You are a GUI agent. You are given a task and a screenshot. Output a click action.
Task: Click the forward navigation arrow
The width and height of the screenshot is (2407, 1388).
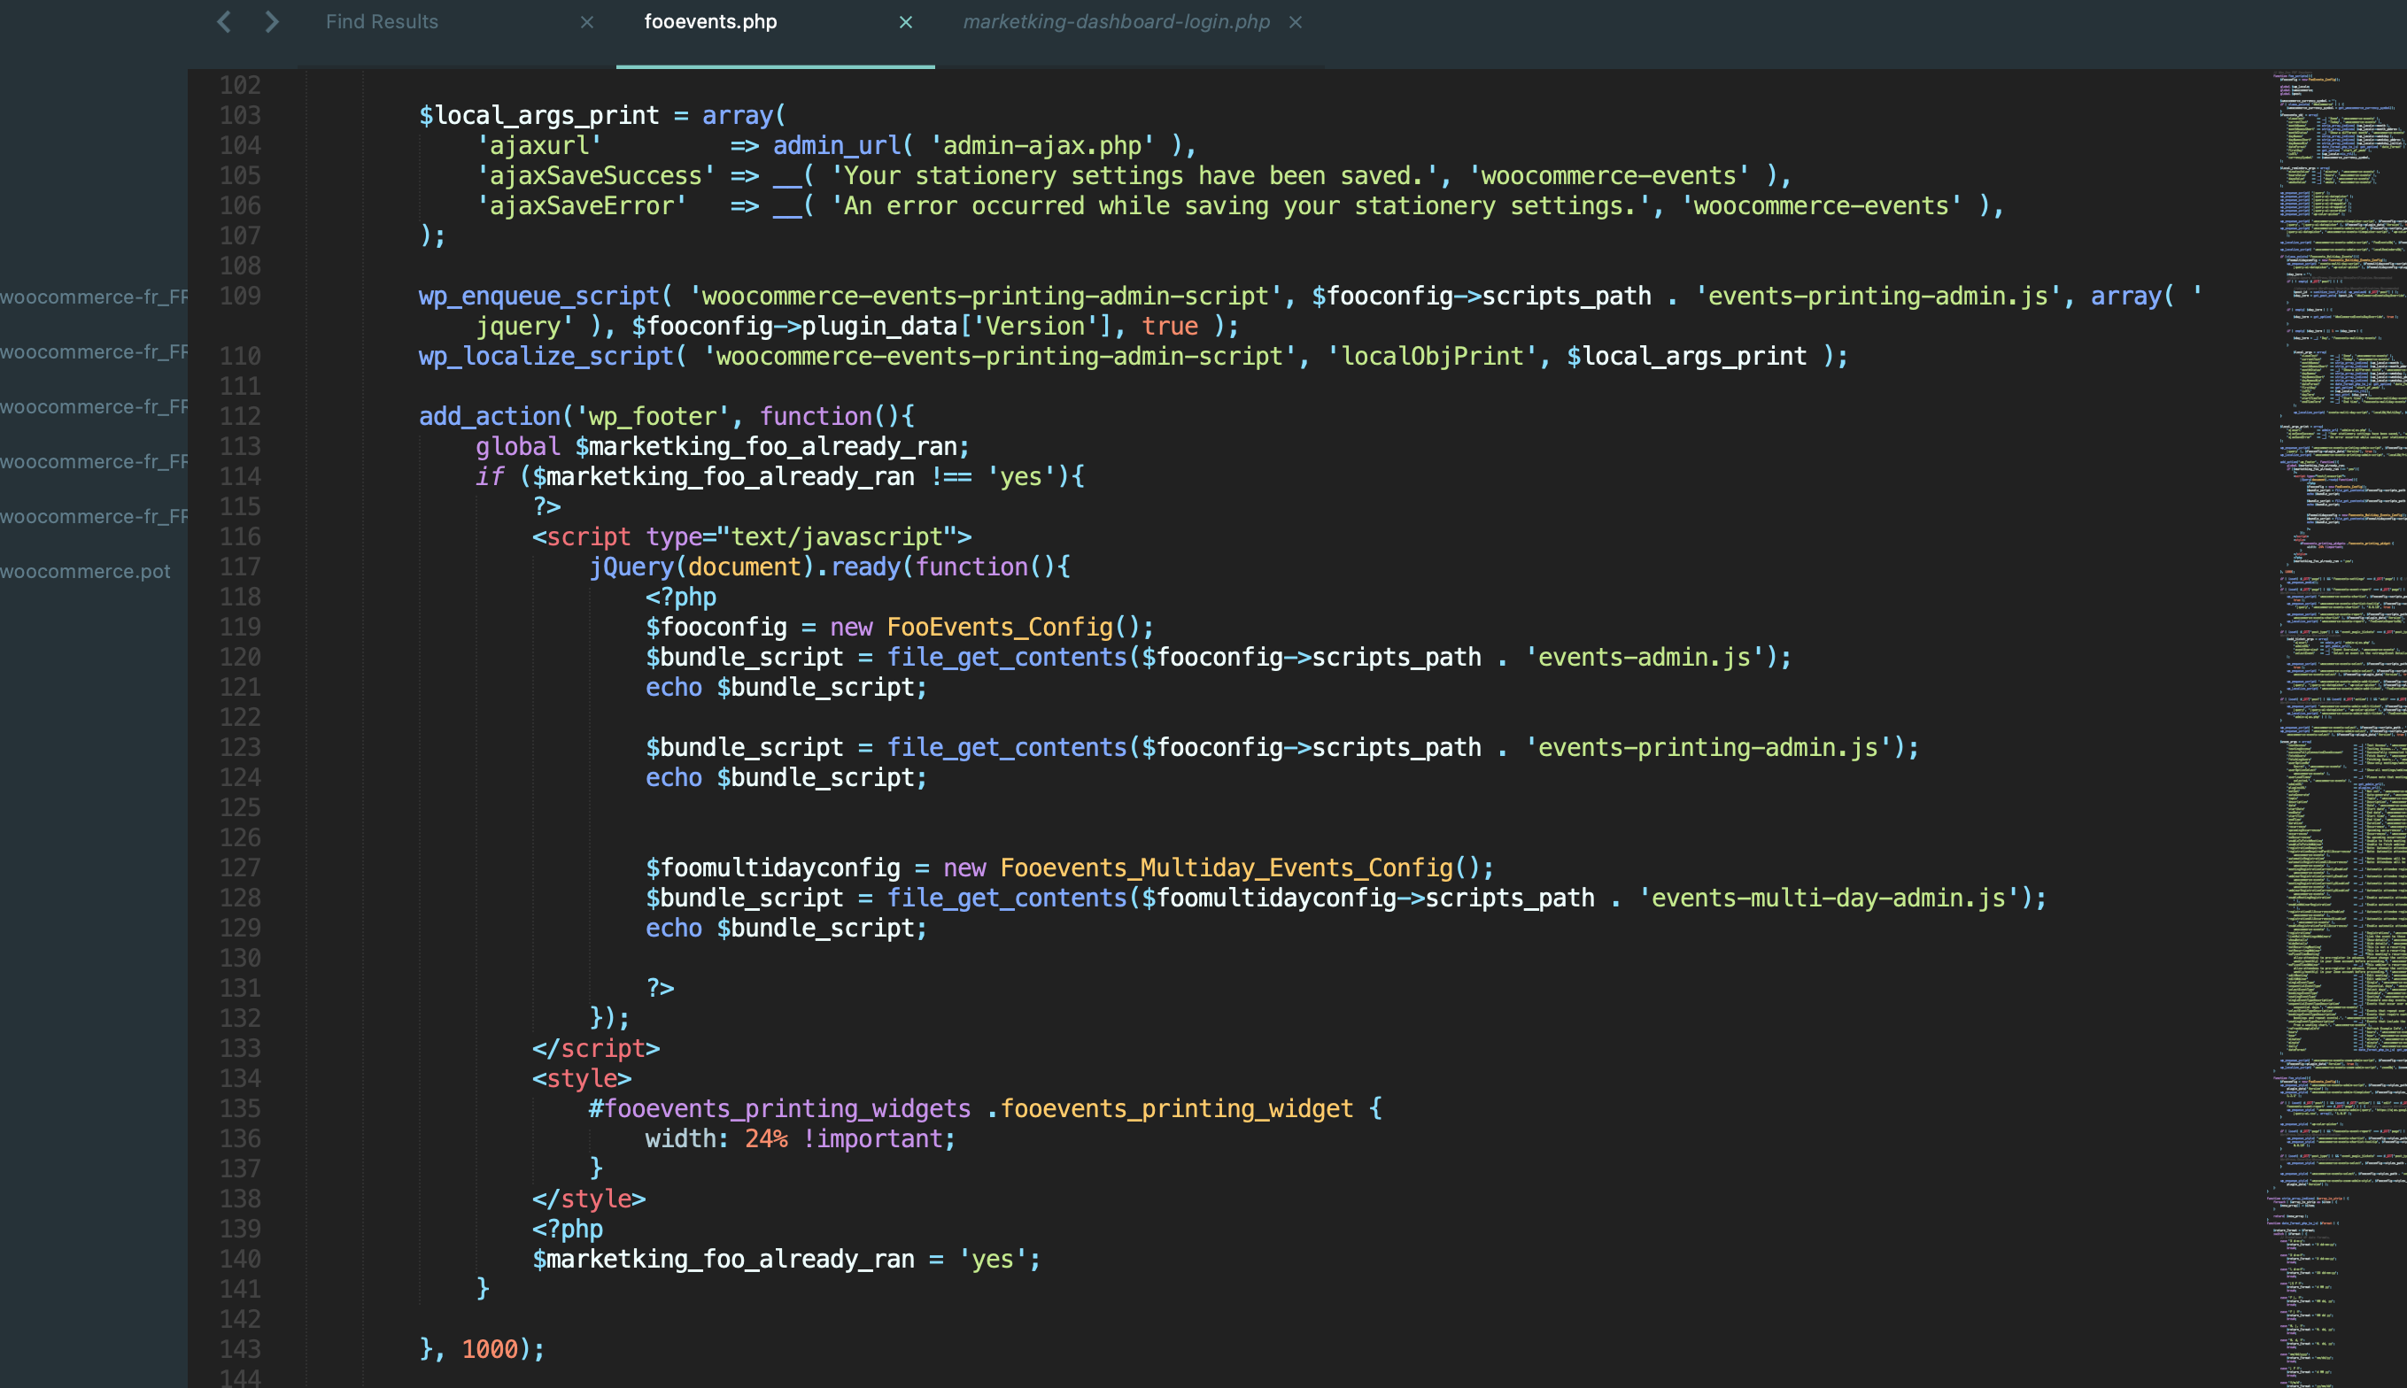coord(272,22)
